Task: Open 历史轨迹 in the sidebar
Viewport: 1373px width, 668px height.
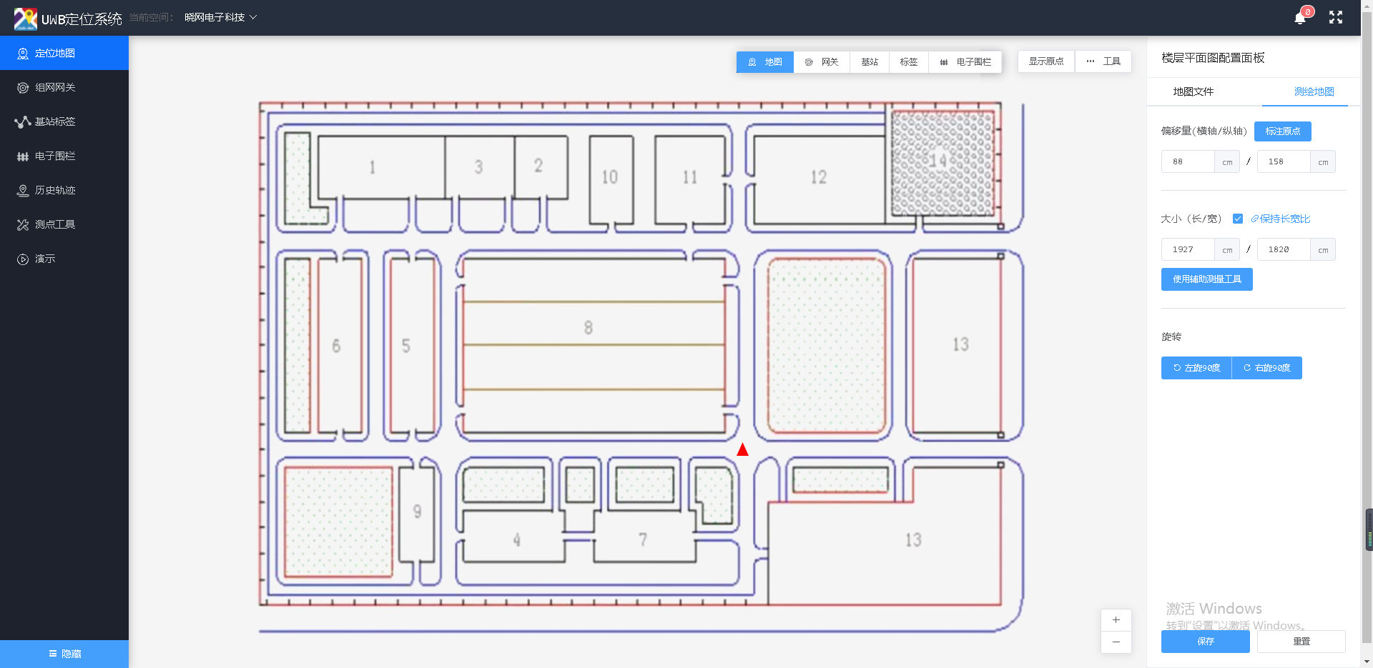Action: tap(55, 190)
